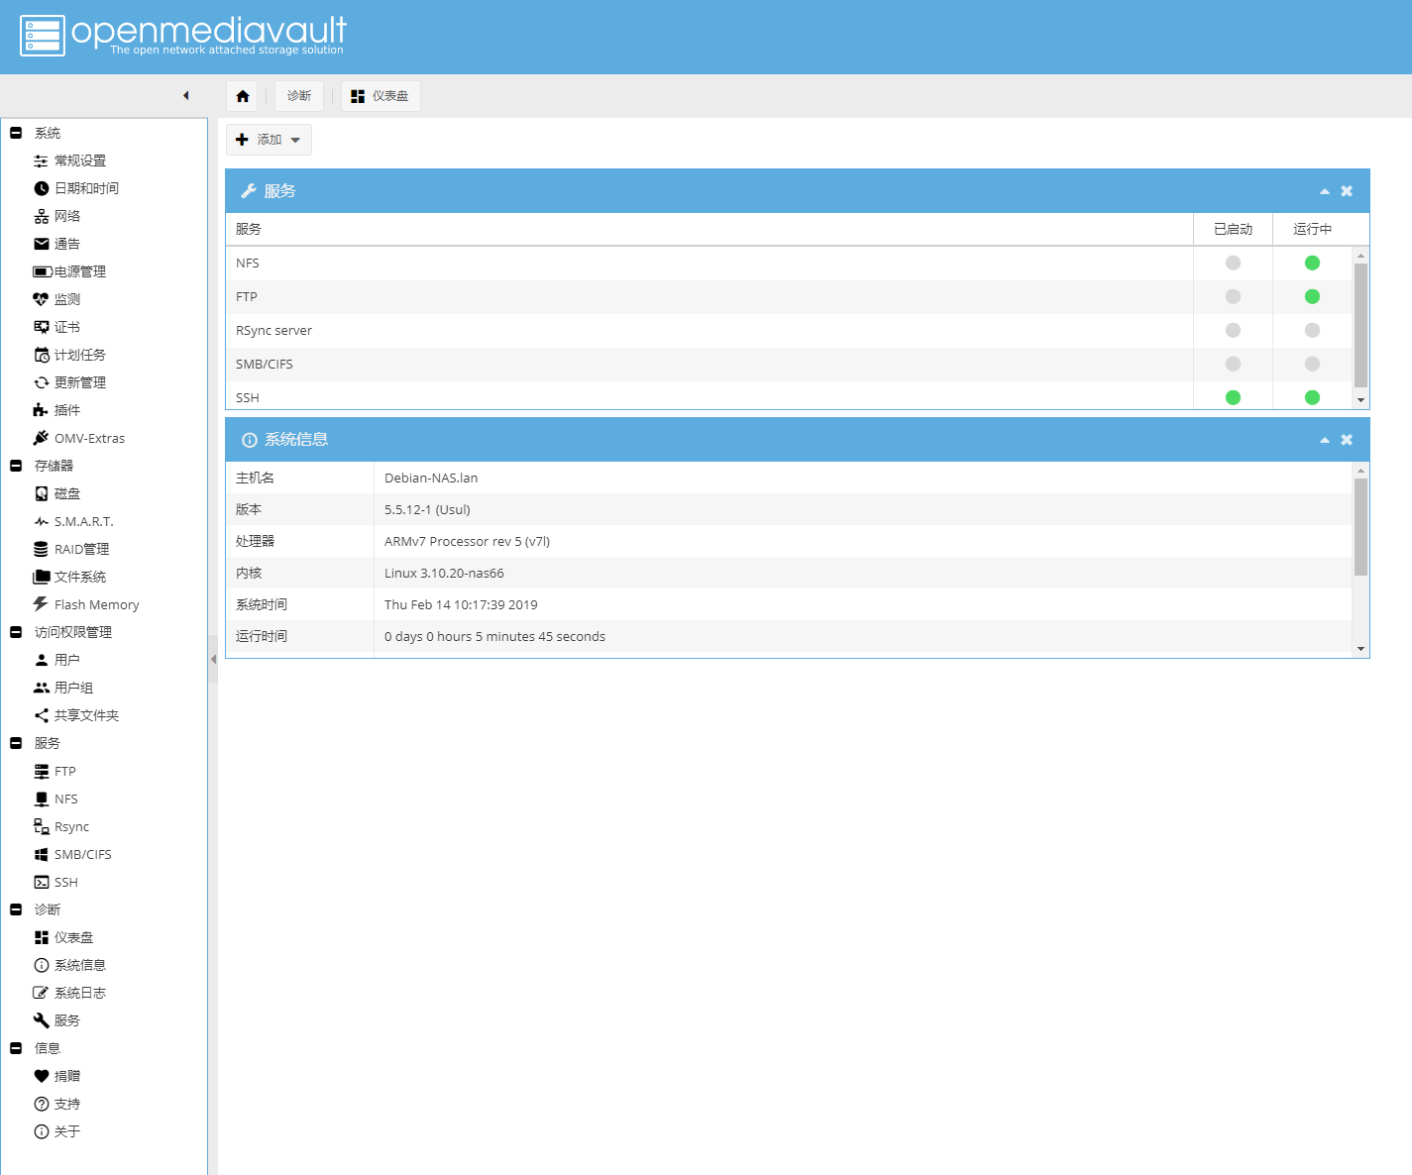Click the 监测 heartbeat icon
This screenshot has width=1412, height=1175.
[x=42, y=299]
